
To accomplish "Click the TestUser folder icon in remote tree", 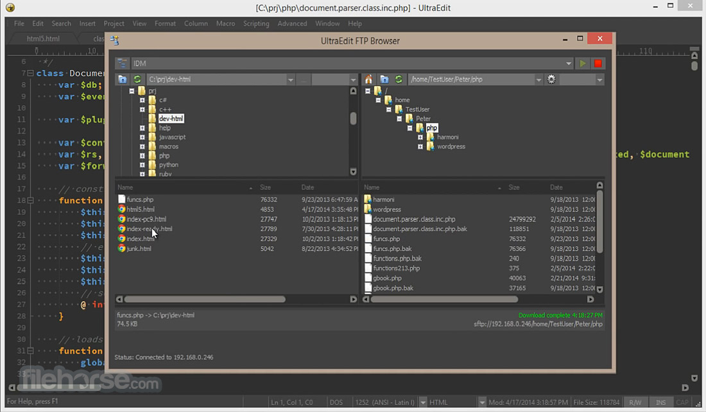I will (399, 109).
